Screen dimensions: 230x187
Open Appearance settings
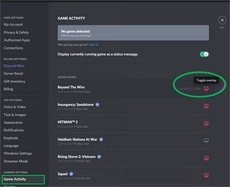pos(13,122)
